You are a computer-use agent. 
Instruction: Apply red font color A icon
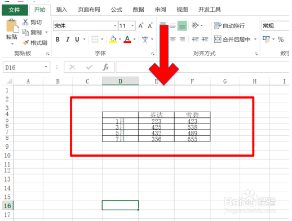pyautogui.click(x=127, y=39)
